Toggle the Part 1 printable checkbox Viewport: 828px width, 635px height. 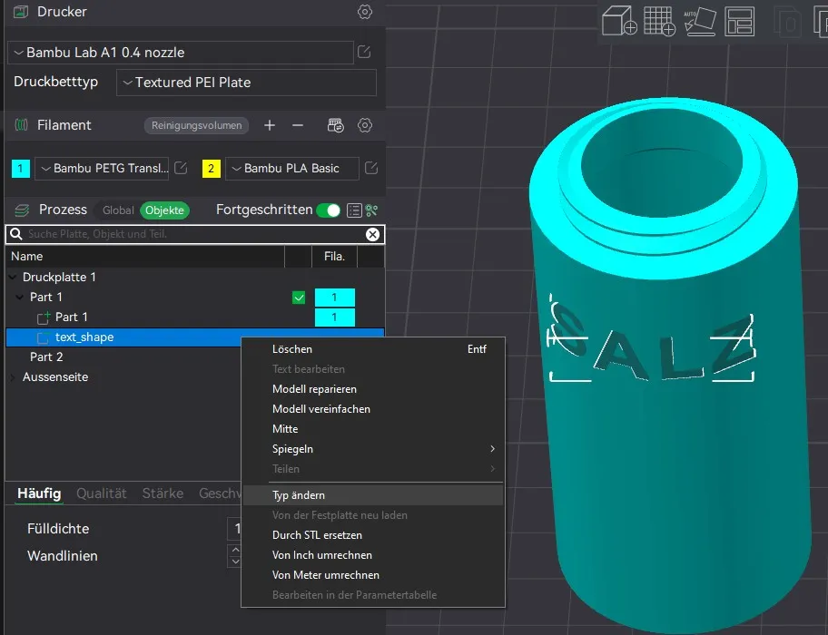[299, 298]
